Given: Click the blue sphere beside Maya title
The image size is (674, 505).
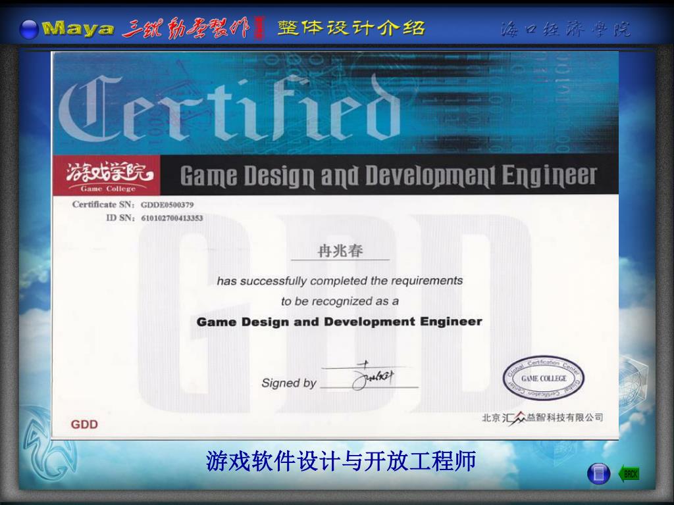Looking at the screenshot, I should (x=29, y=30).
